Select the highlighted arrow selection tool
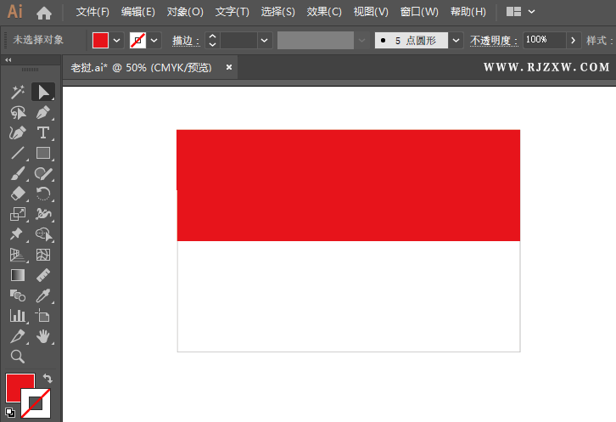The image size is (616, 422). tap(43, 92)
